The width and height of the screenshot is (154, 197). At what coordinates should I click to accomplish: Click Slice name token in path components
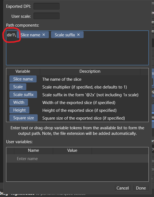pyautogui.click(x=30, y=35)
